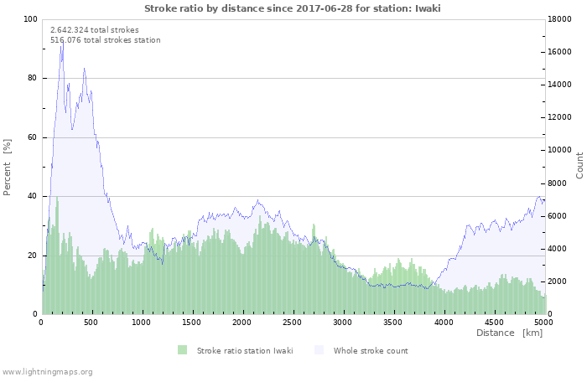Click the lavender Whole stroke count swatch
This screenshot has width=587, height=377.
point(319,350)
